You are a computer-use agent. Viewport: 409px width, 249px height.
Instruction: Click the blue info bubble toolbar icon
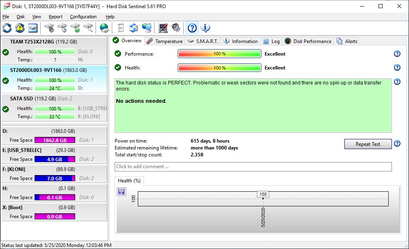(x=205, y=28)
